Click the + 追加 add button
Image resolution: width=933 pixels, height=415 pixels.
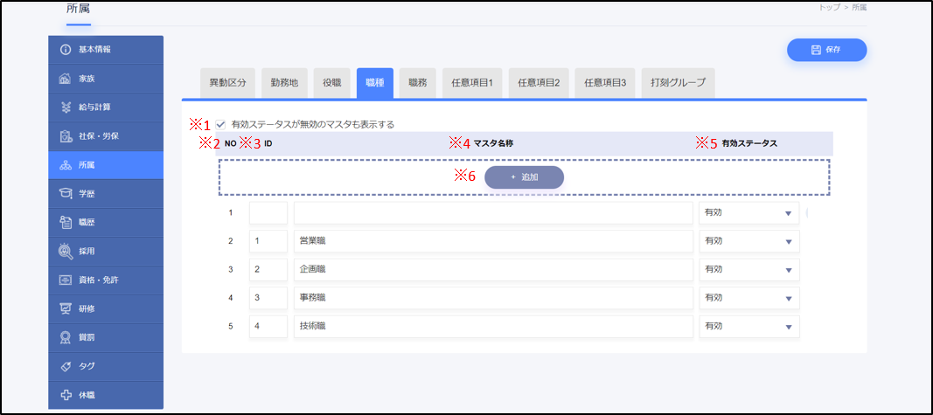point(525,177)
